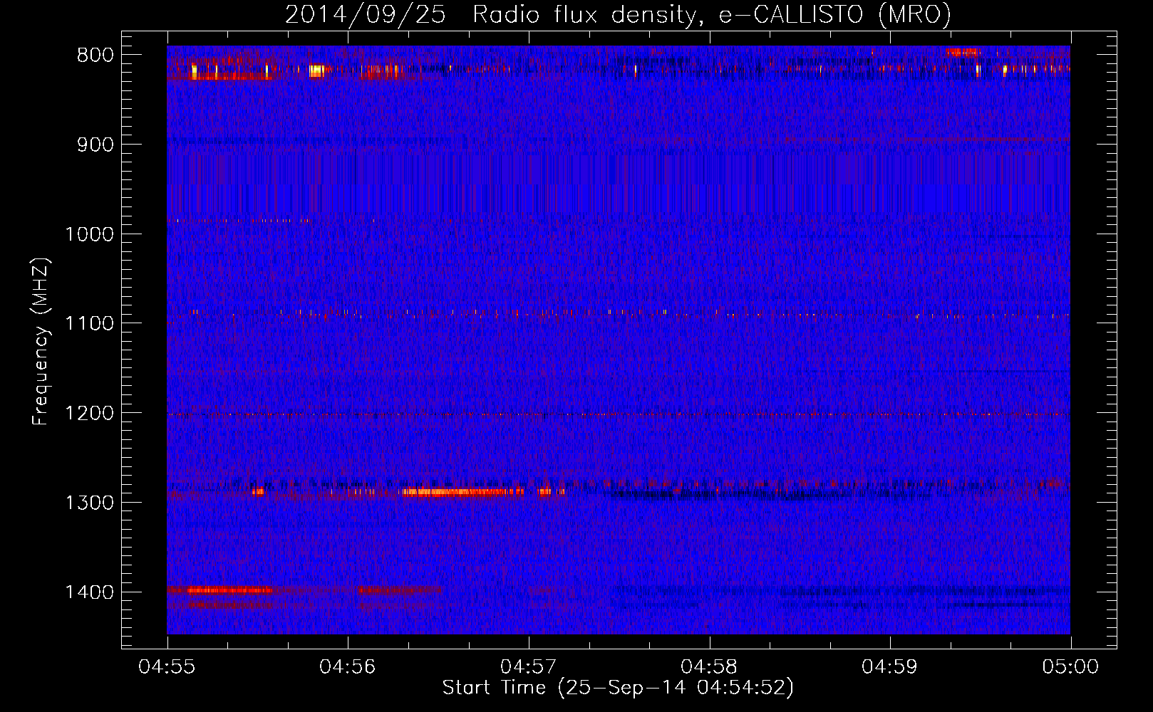Click the 04:55 time tick label

[167, 667]
